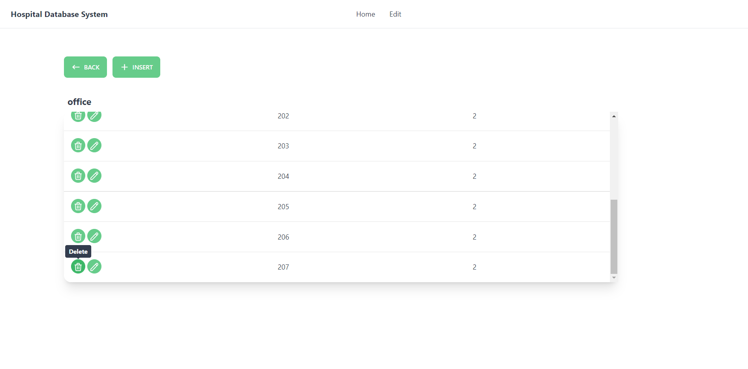Viewport: 748px width, 369px height.
Task: Click the value 2 in row 203
Action: [x=474, y=146]
